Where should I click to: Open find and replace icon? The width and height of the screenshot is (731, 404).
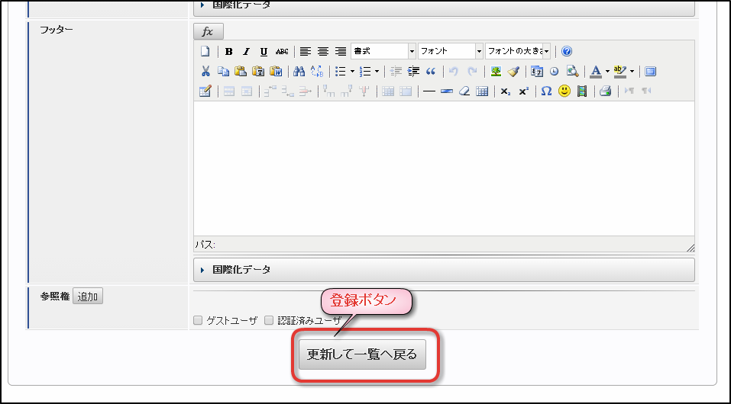(x=317, y=71)
